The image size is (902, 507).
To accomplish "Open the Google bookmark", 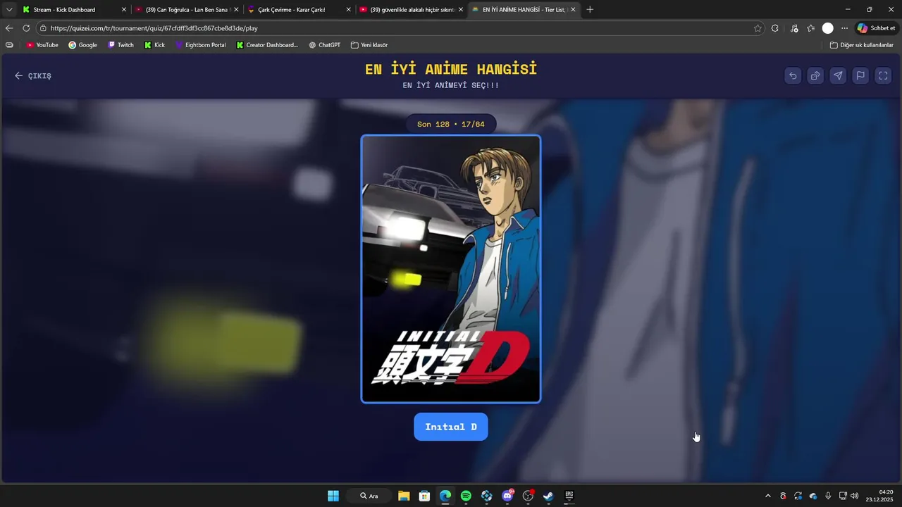I will (x=83, y=45).
